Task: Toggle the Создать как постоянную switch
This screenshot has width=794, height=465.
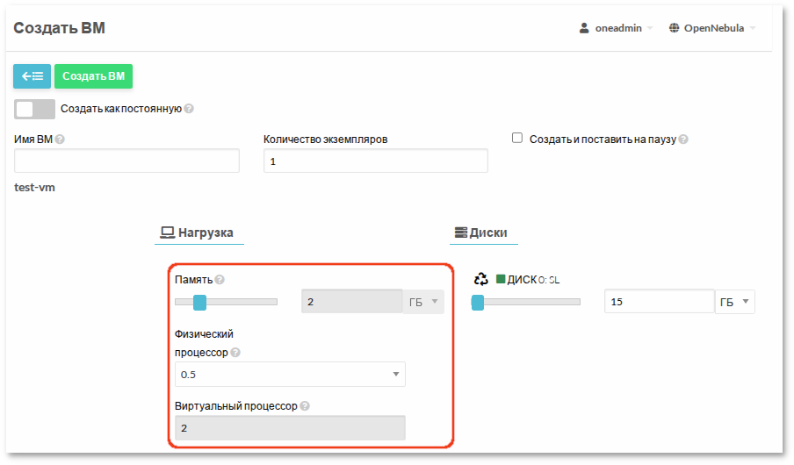Action: click(35, 109)
